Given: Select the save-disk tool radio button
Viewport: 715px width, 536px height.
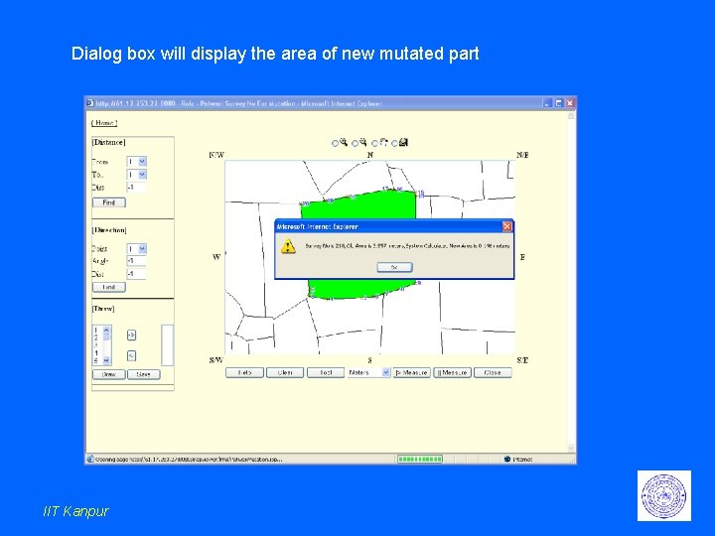Looking at the screenshot, I should pos(394,143).
